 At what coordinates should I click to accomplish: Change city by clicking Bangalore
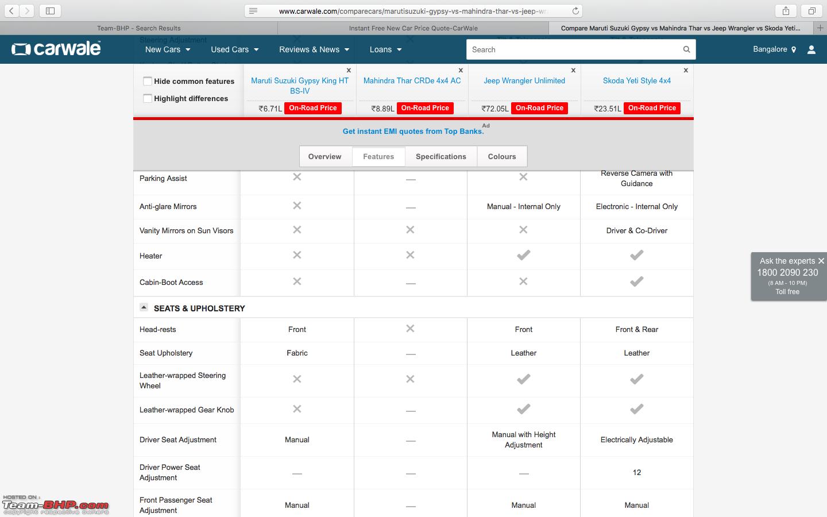770,49
